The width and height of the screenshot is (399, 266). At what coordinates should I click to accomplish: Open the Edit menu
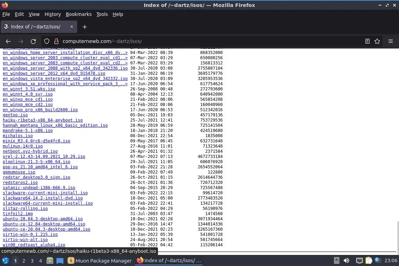(x=19, y=14)
